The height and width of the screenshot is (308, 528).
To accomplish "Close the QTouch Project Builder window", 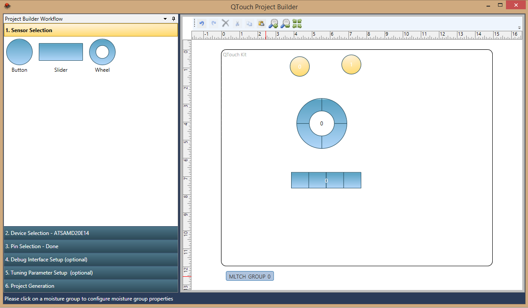I will coord(516,5).
